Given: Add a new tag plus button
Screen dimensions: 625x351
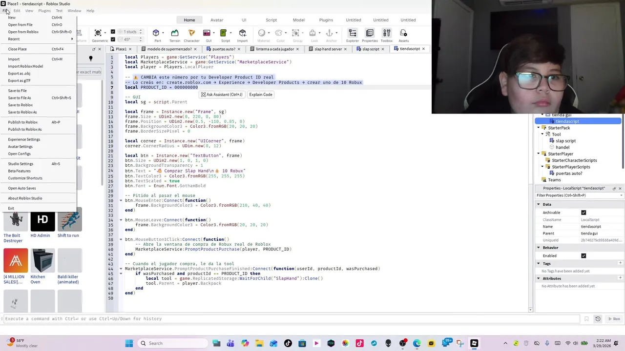Looking at the screenshot, I should (x=620, y=264).
